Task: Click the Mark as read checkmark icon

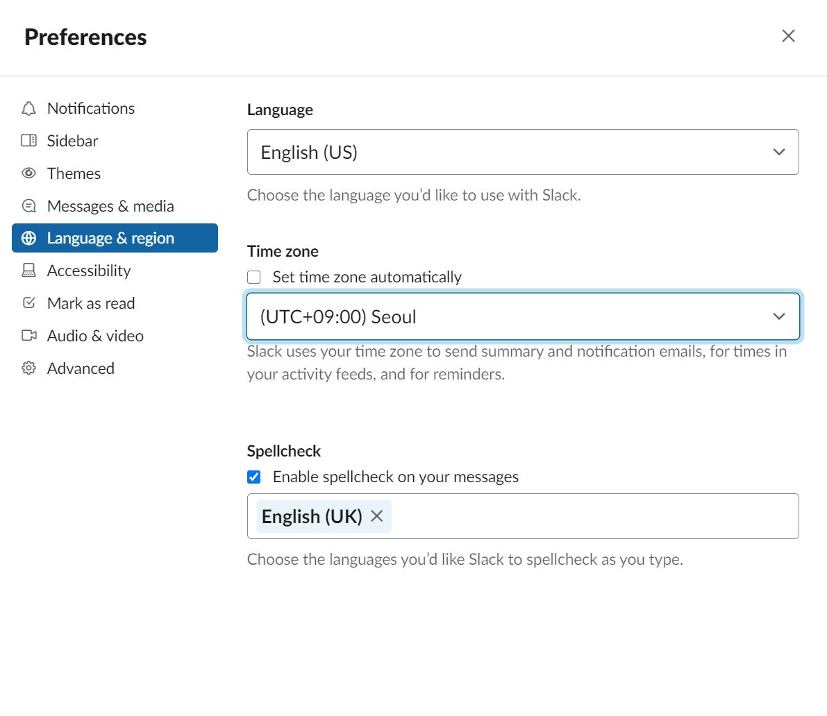Action: (x=28, y=303)
